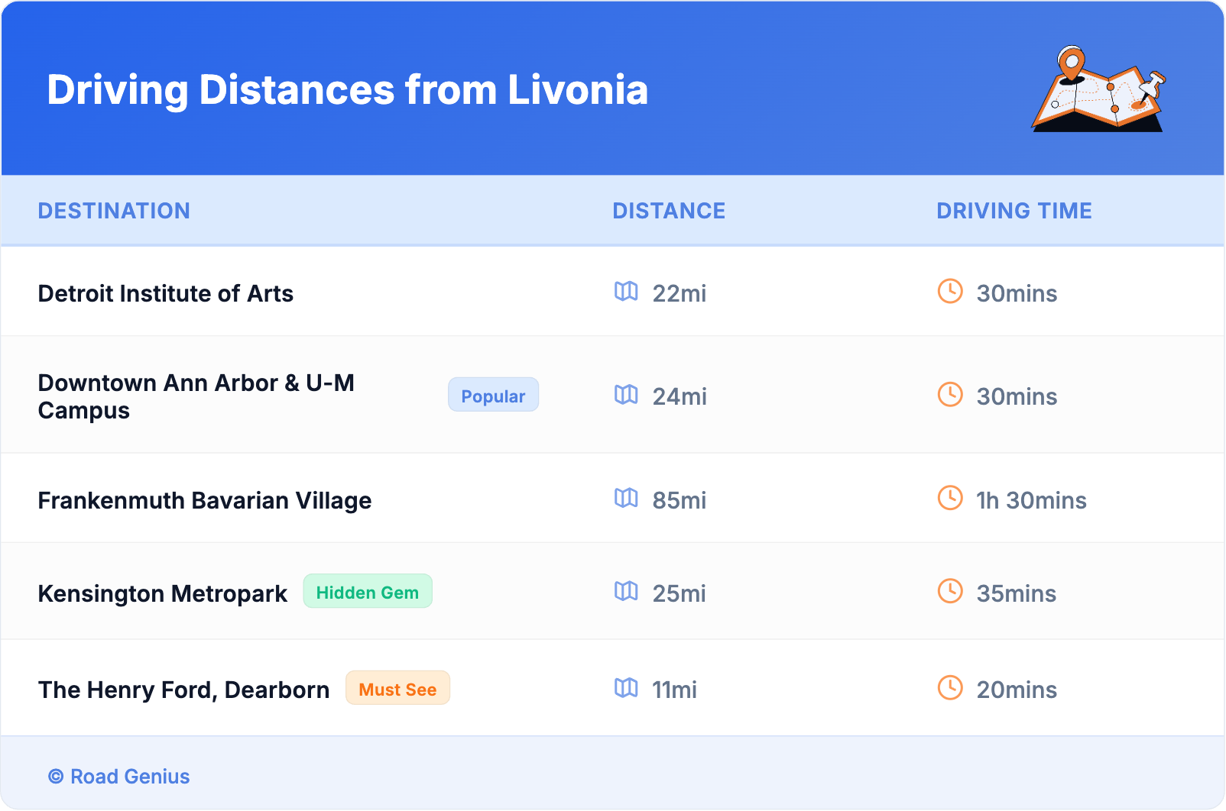Click map icon next to 24mi
Image resolution: width=1226 pixels, height=811 pixels.
(x=626, y=395)
